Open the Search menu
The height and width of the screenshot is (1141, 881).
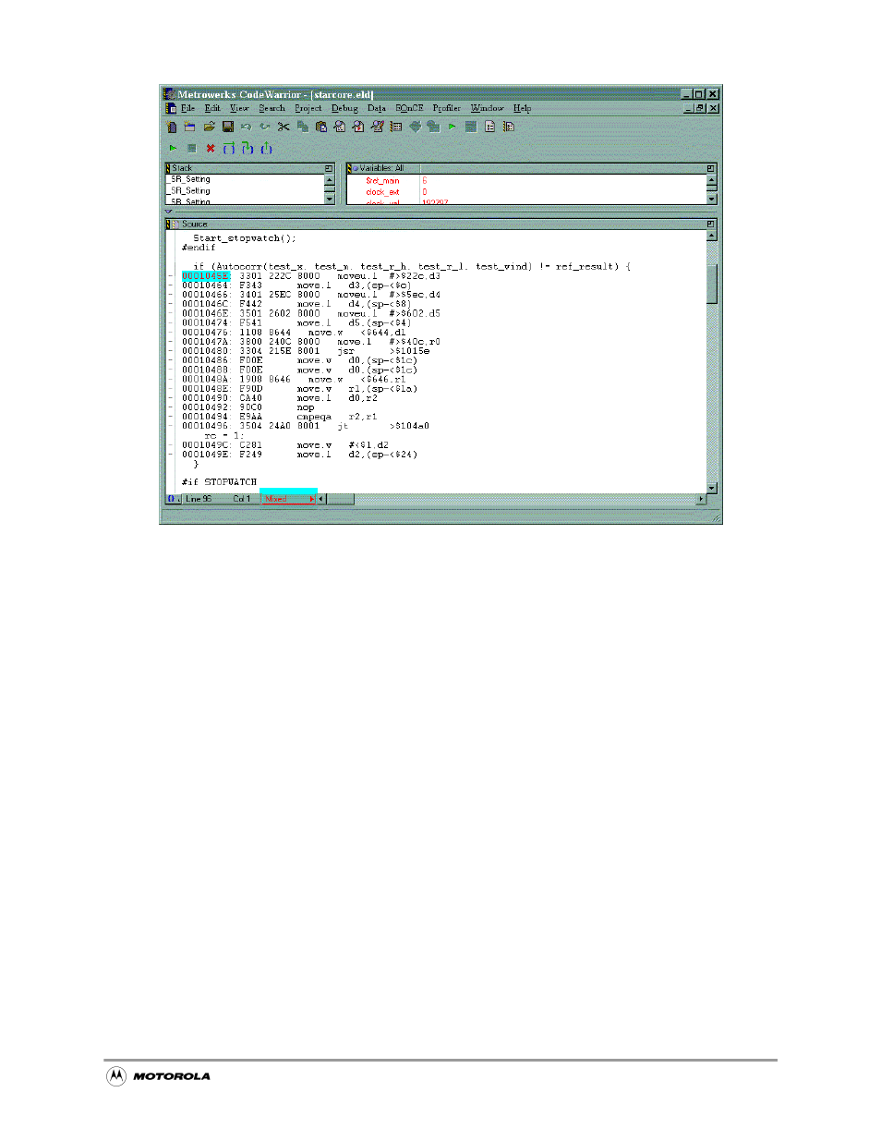[272, 108]
